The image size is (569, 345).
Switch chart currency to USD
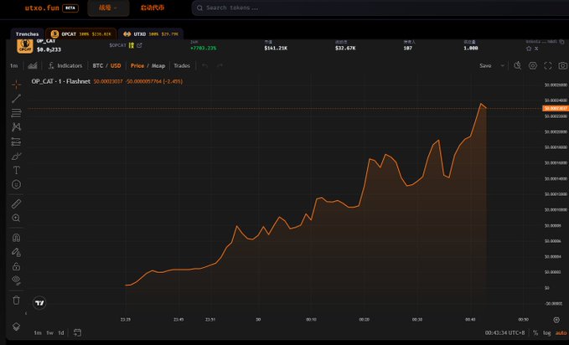116,65
